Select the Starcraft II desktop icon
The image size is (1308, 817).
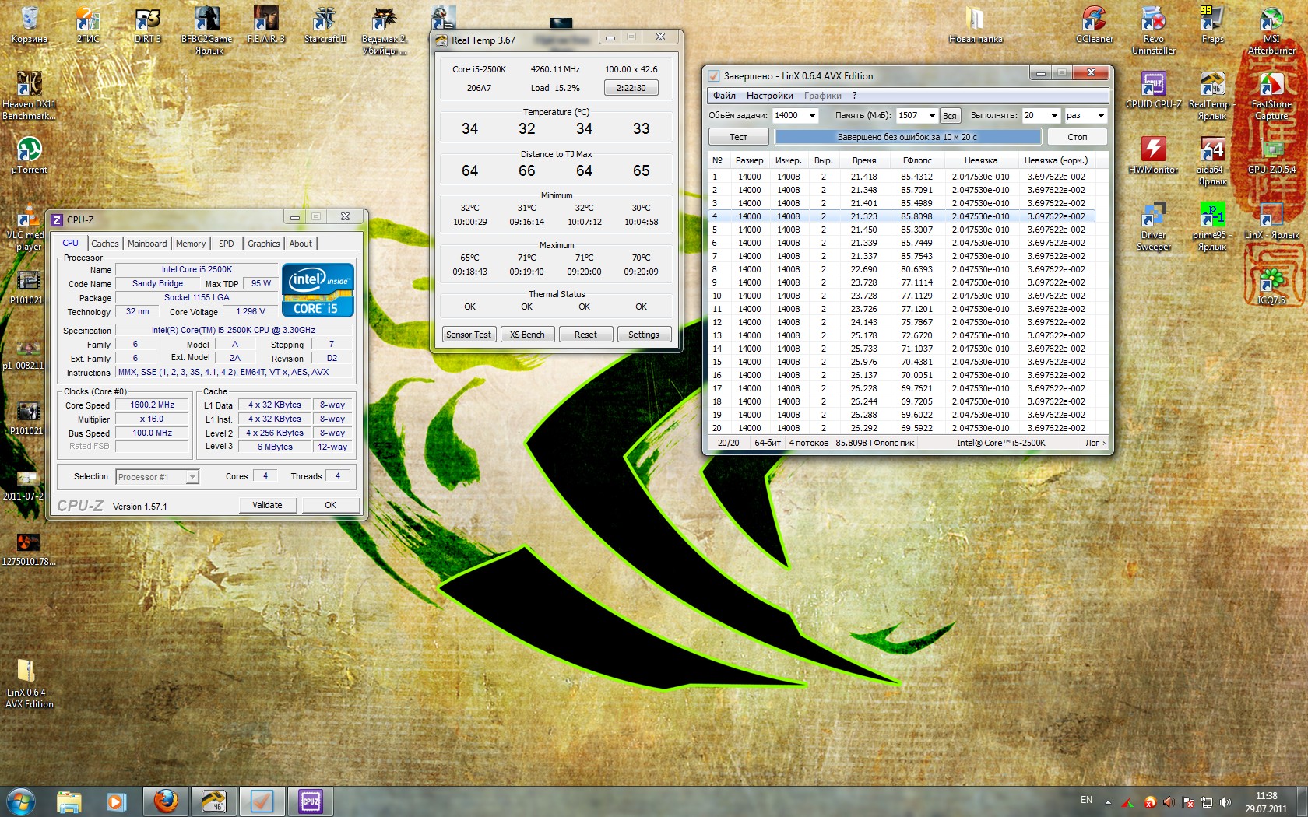pos(325,25)
